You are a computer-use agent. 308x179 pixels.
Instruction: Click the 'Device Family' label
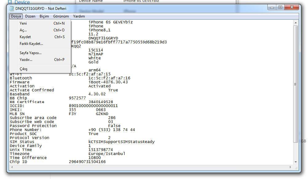[26, 146]
